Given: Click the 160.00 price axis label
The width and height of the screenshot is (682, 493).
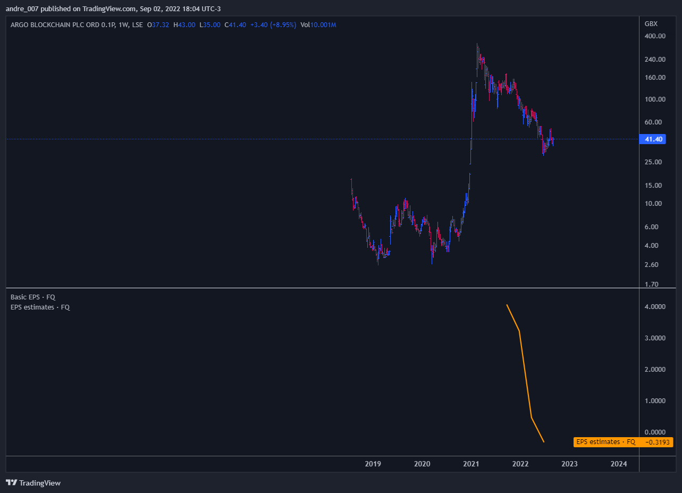Looking at the screenshot, I should (655, 78).
